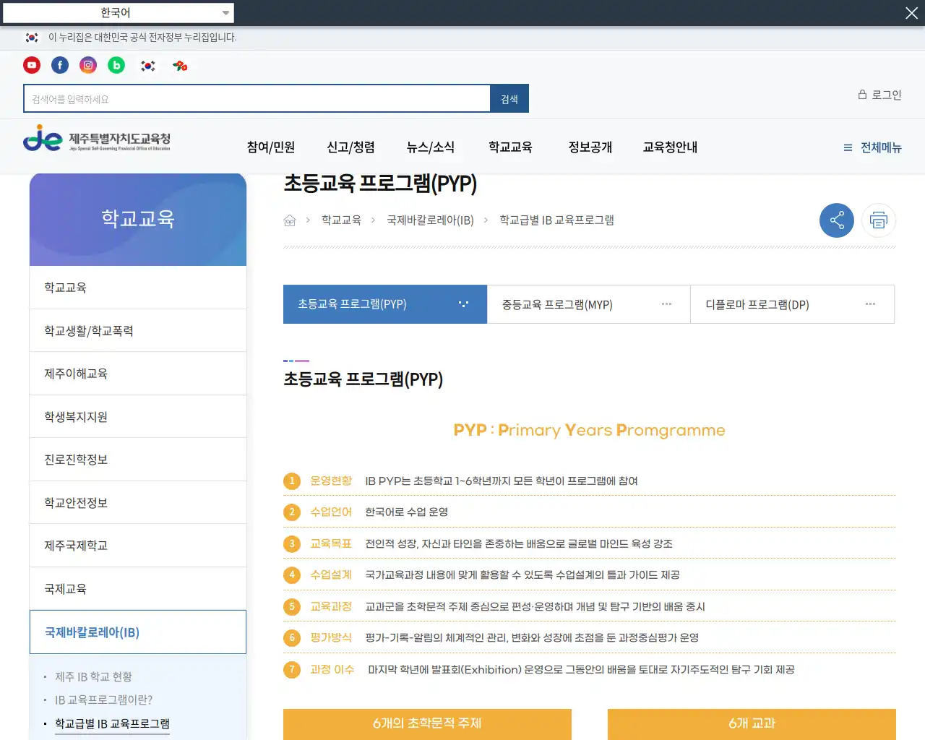The width and height of the screenshot is (925, 740).
Task: Open the green Naver Band icon
Action: pos(116,65)
